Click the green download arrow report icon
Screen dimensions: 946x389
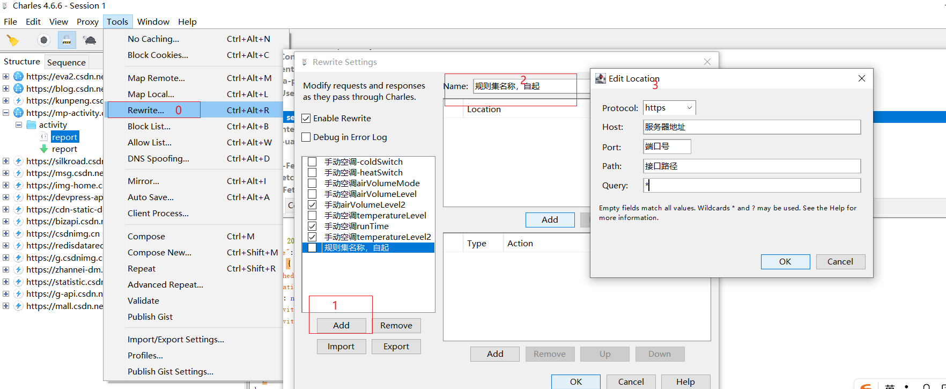(x=44, y=149)
